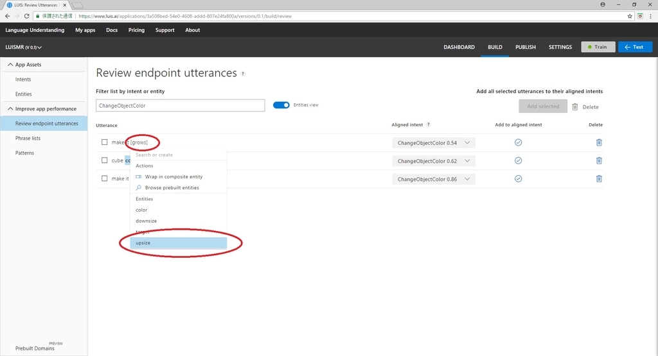Open Pricing link
The width and height of the screenshot is (658, 356).
136,30
